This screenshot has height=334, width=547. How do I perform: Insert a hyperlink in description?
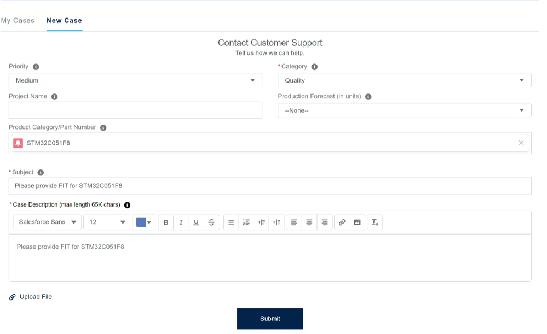tap(342, 222)
